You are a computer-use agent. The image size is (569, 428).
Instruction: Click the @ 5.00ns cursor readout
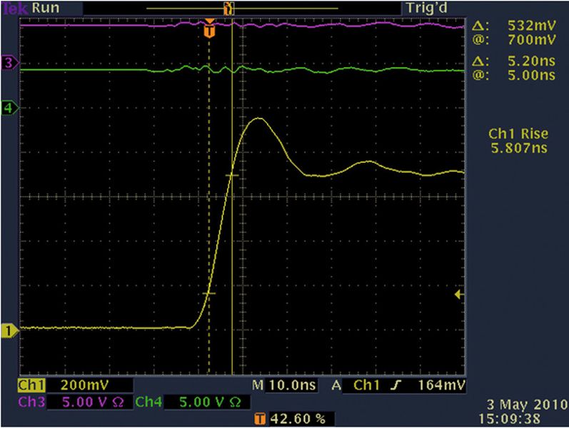tap(514, 75)
